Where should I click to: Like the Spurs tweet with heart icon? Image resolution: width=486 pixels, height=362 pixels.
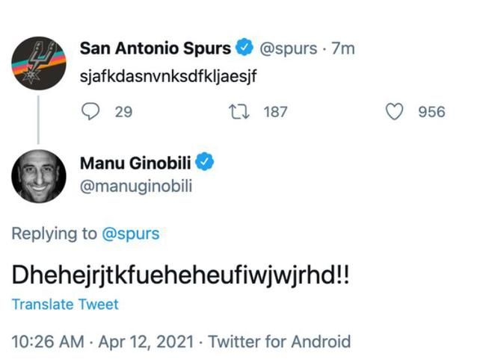point(395,112)
